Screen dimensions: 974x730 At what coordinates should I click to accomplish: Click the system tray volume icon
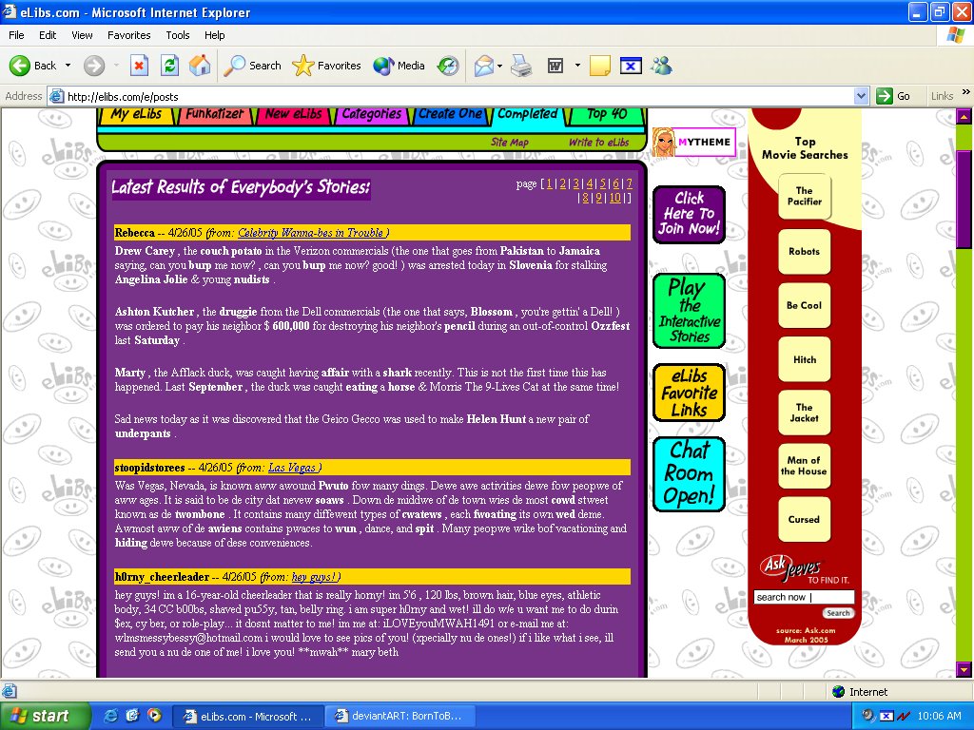[x=867, y=716]
